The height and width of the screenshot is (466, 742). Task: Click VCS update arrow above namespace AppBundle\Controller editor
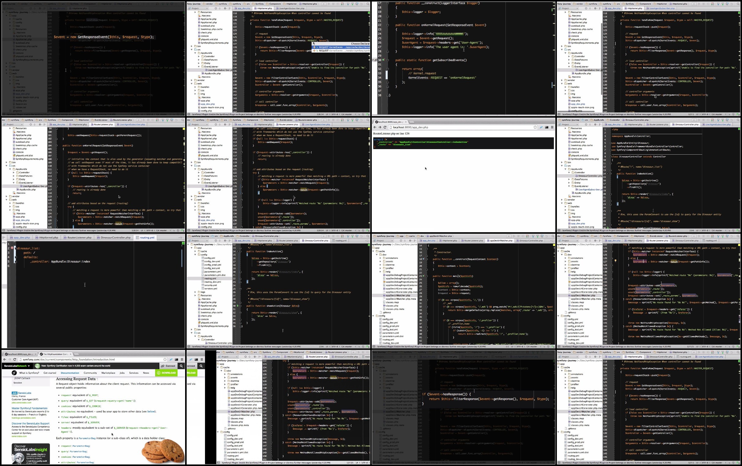pos(718,120)
